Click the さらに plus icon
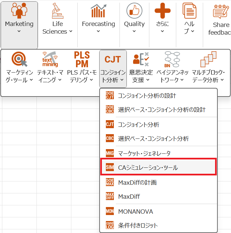 (162, 11)
